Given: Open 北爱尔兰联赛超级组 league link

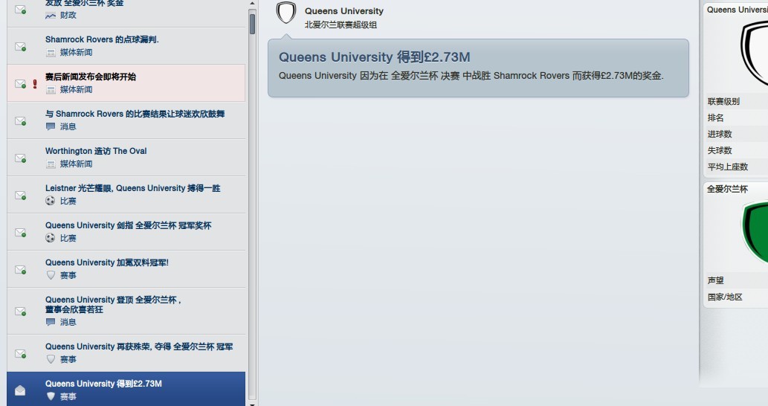Looking at the screenshot, I should [341, 25].
